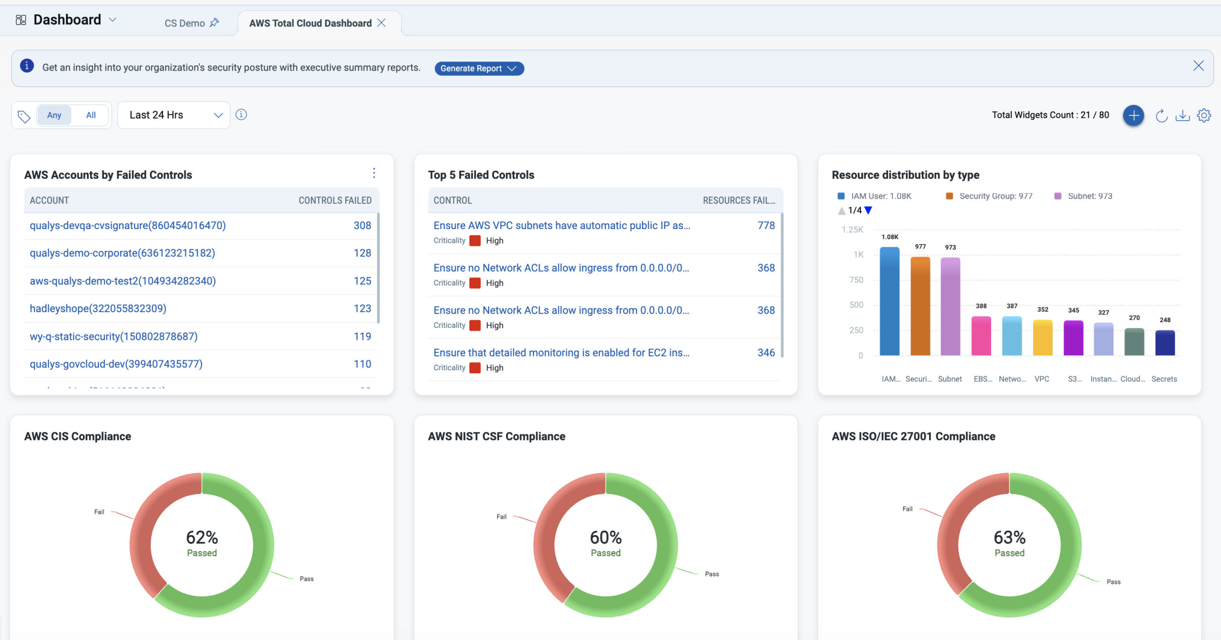Open the tag filter icon
Screen dimensions: 1221x640
point(24,115)
